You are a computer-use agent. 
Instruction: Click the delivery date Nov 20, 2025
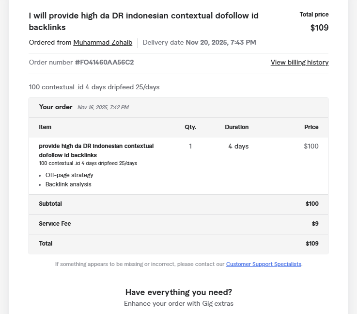[220, 43]
